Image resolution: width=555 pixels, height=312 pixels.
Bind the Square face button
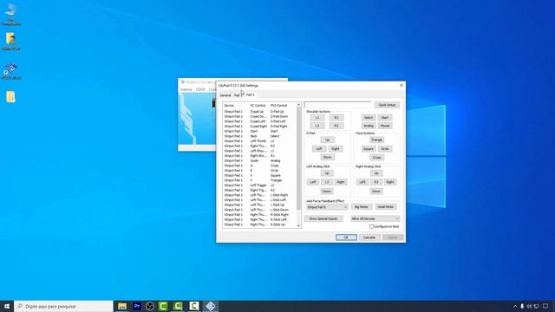[368, 149]
